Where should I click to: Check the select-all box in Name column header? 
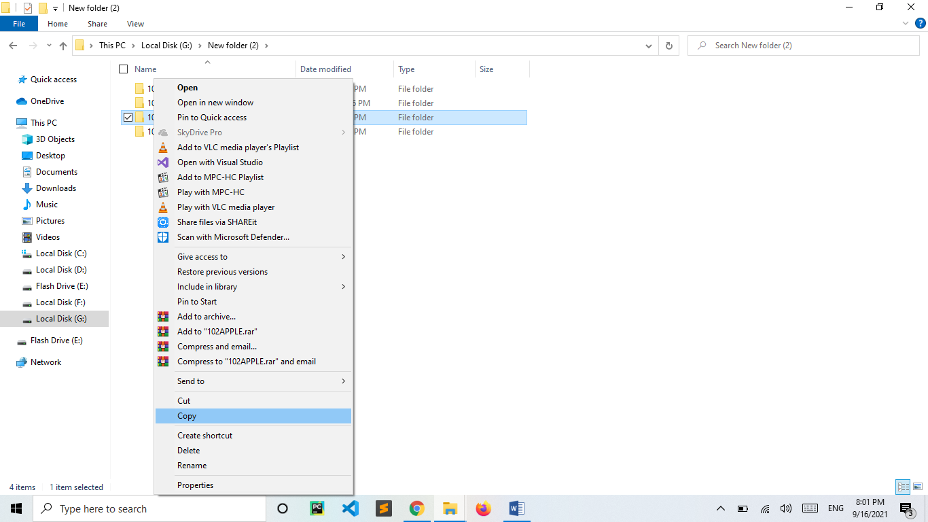point(123,69)
